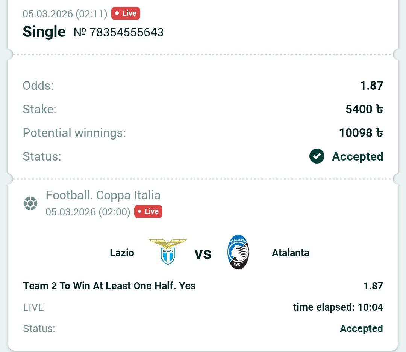Screen dimensions: 406x352
Task: Click the Single bet type heading
Action: click(x=44, y=32)
